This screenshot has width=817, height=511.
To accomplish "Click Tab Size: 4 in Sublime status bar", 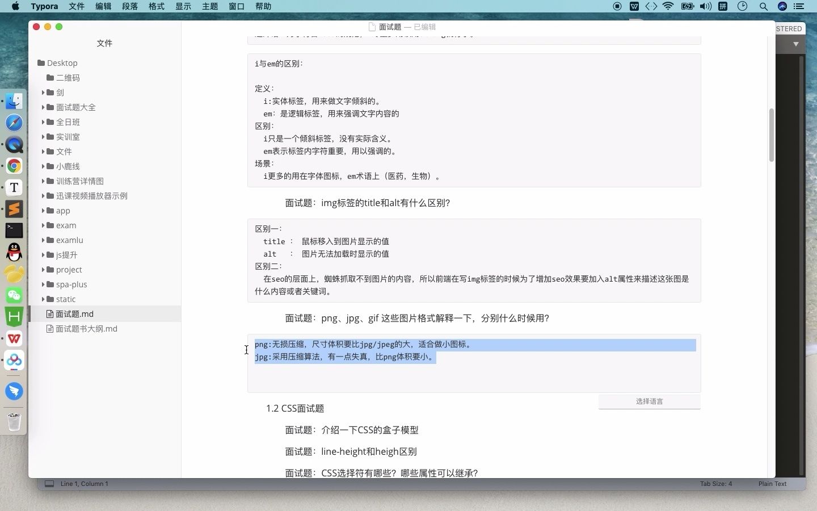I will click(x=716, y=484).
